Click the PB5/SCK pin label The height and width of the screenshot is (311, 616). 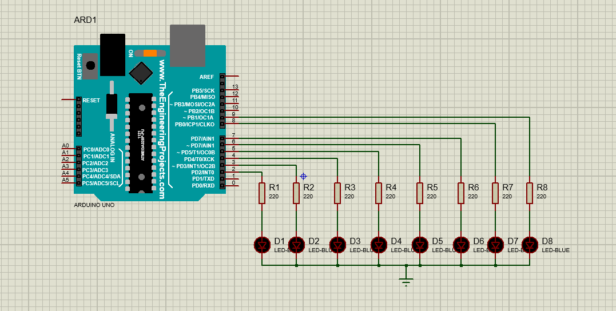(203, 91)
